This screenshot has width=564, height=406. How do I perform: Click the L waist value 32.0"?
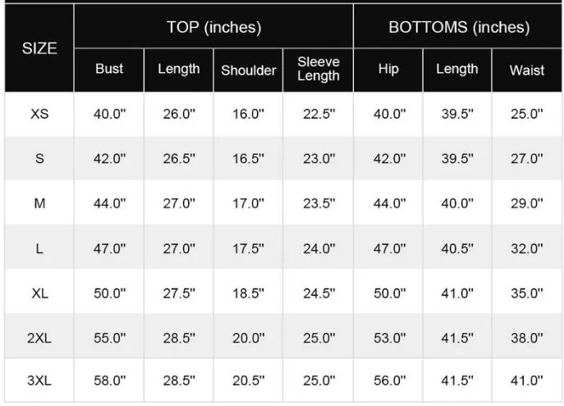(x=526, y=248)
